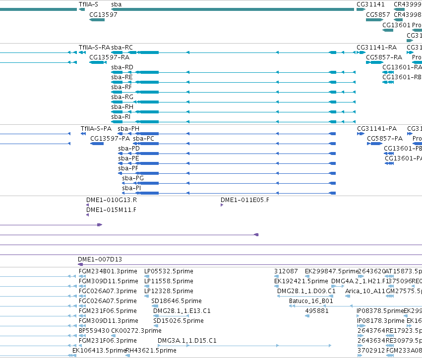
Task: Open the 3702912 EST label
Action: point(371,351)
